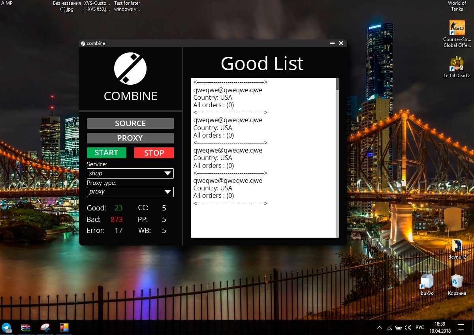Image resolution: width=474 pixels, height=335 pixels.
Task: Click the volume speaker tray icon
Action: [408, 328]
